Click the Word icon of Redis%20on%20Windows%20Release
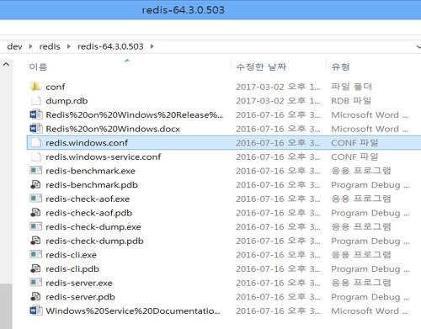421x329 pixels. pyautogui.click(x=35, y=114)
